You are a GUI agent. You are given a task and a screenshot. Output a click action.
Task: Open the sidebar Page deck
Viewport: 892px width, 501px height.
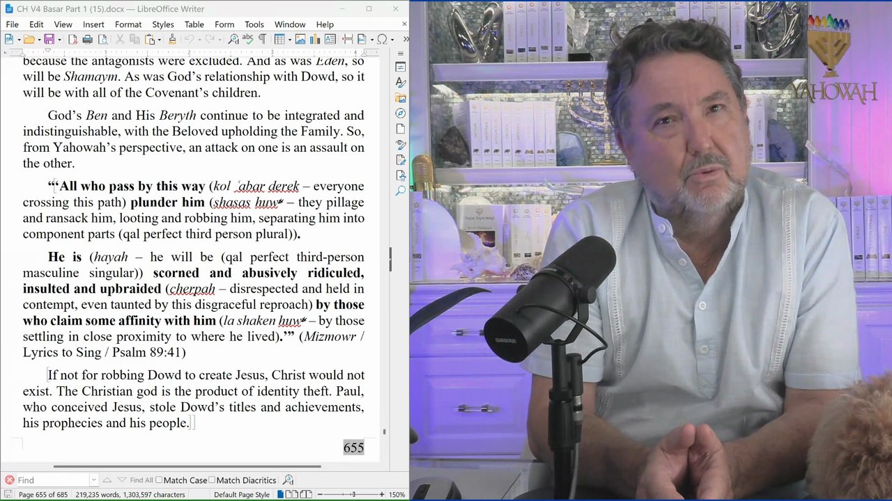401,129
